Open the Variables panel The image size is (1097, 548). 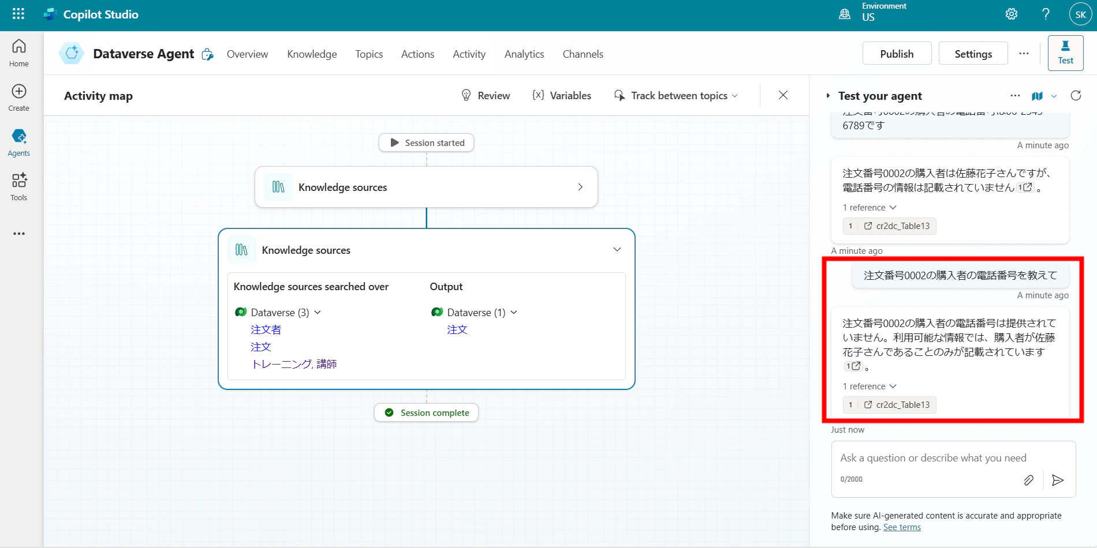[562, 96]
